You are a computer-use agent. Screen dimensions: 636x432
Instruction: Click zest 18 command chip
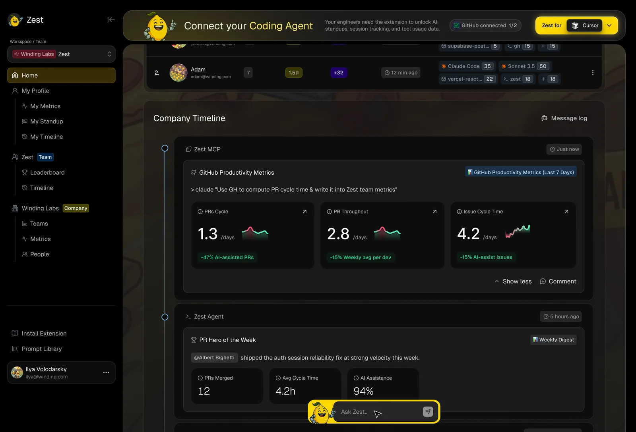517,79
